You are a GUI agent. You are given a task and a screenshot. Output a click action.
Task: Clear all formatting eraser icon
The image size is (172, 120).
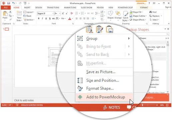pyautogui.click(x=72, y=13)
